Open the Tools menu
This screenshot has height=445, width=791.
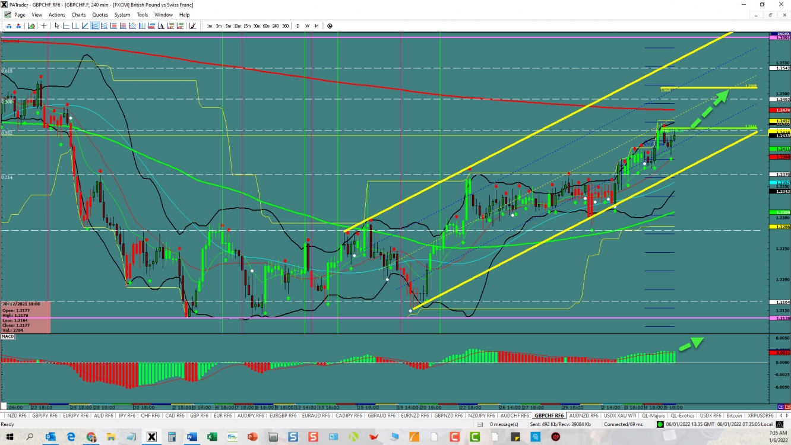(143, 15)
